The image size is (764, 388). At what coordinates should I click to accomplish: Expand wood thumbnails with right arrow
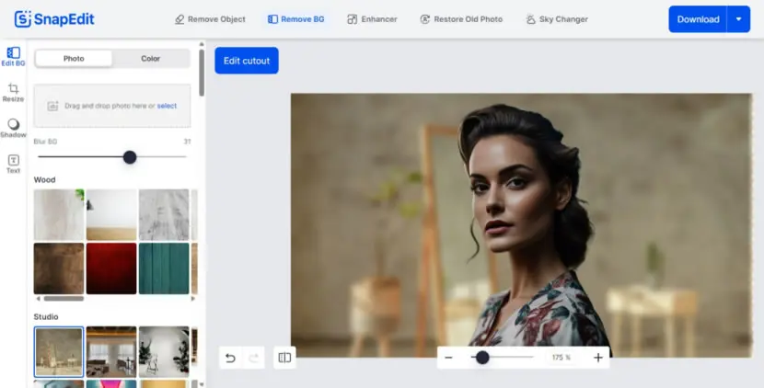[193, 299]
